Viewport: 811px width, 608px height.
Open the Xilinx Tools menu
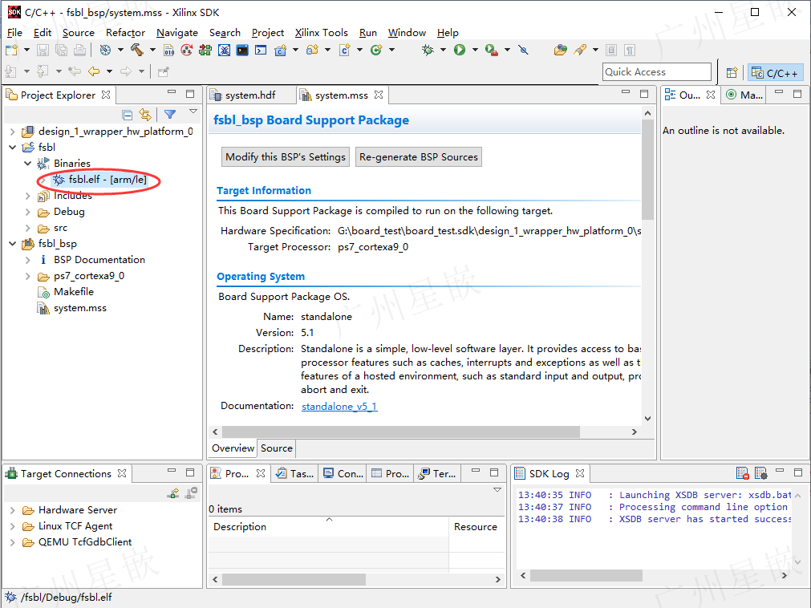click(321, 33)
